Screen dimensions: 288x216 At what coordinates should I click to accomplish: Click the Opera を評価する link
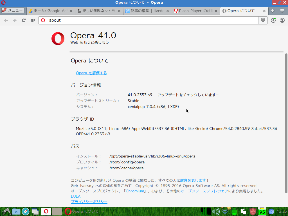[91, 73]
